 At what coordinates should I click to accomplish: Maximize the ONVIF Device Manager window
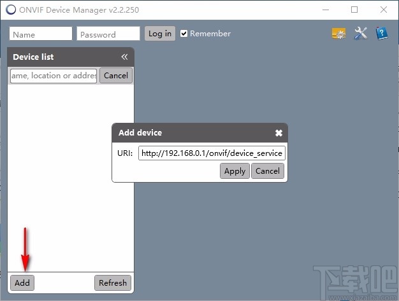pyautogui.click(x=354, y=10)
